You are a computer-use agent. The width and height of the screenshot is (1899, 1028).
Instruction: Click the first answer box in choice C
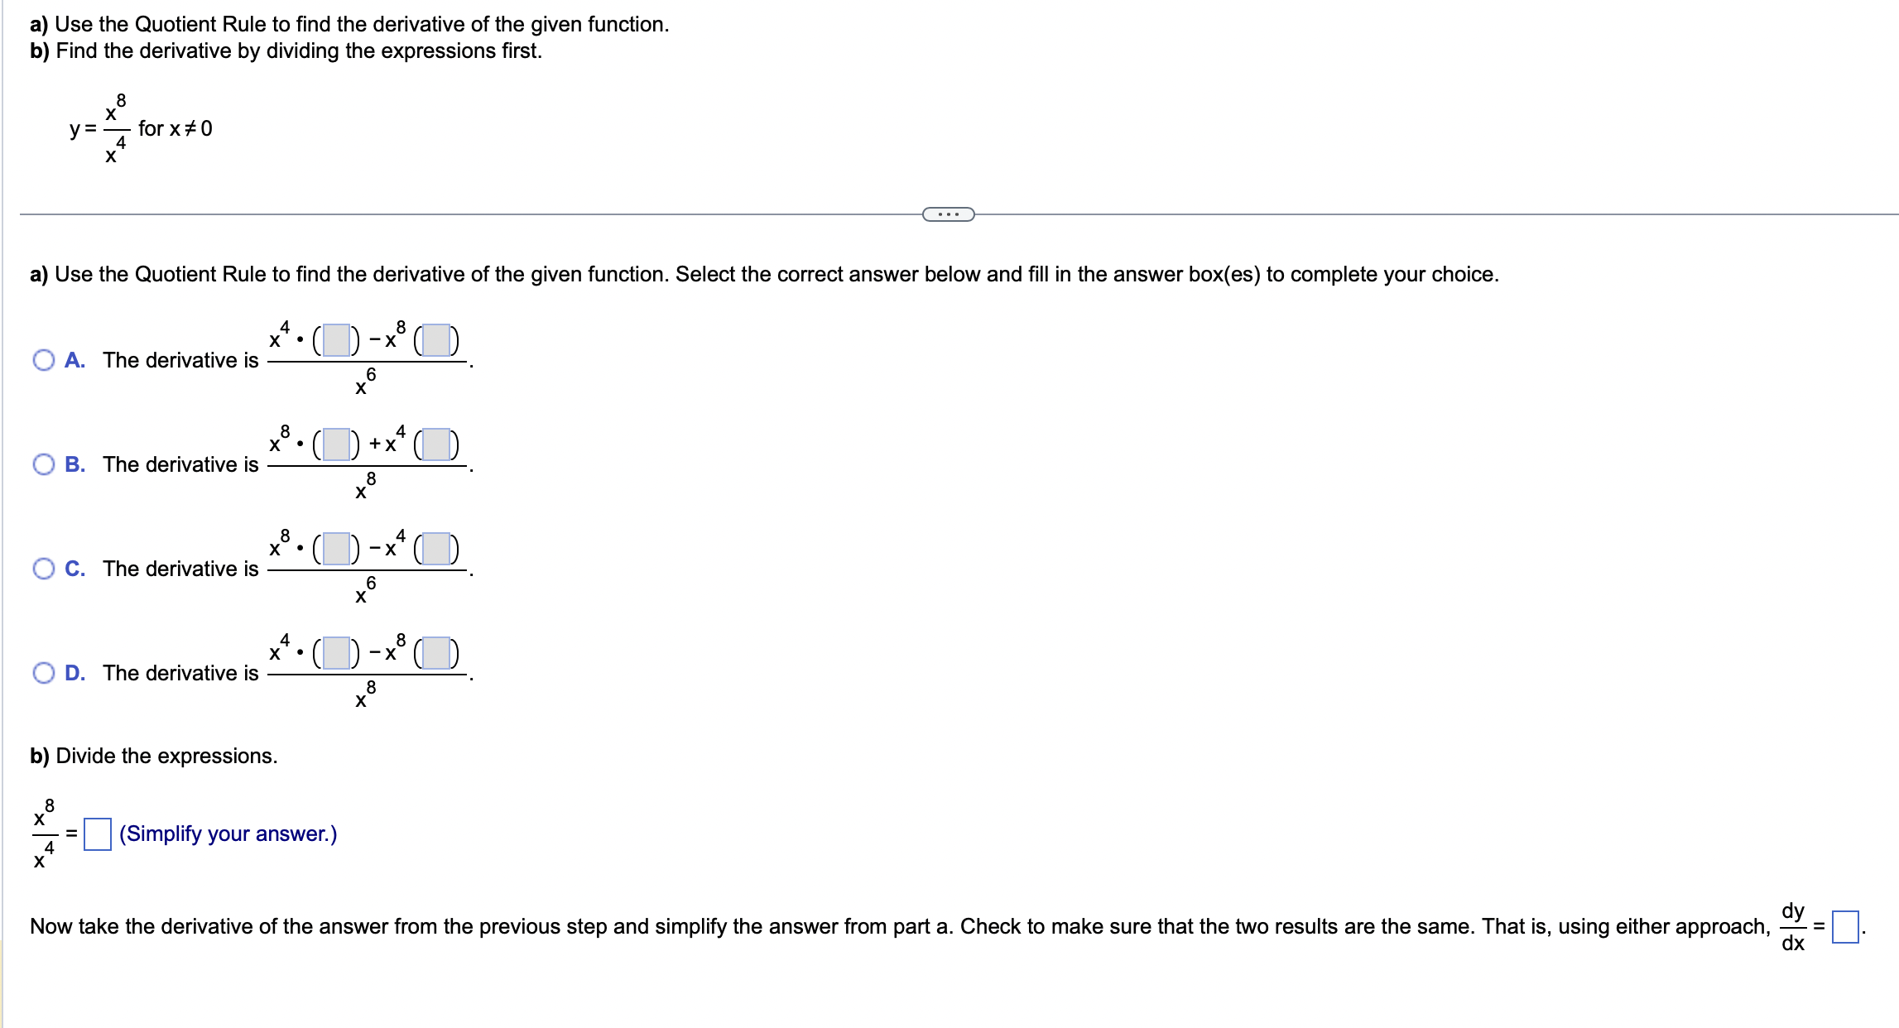pos(338,548)
